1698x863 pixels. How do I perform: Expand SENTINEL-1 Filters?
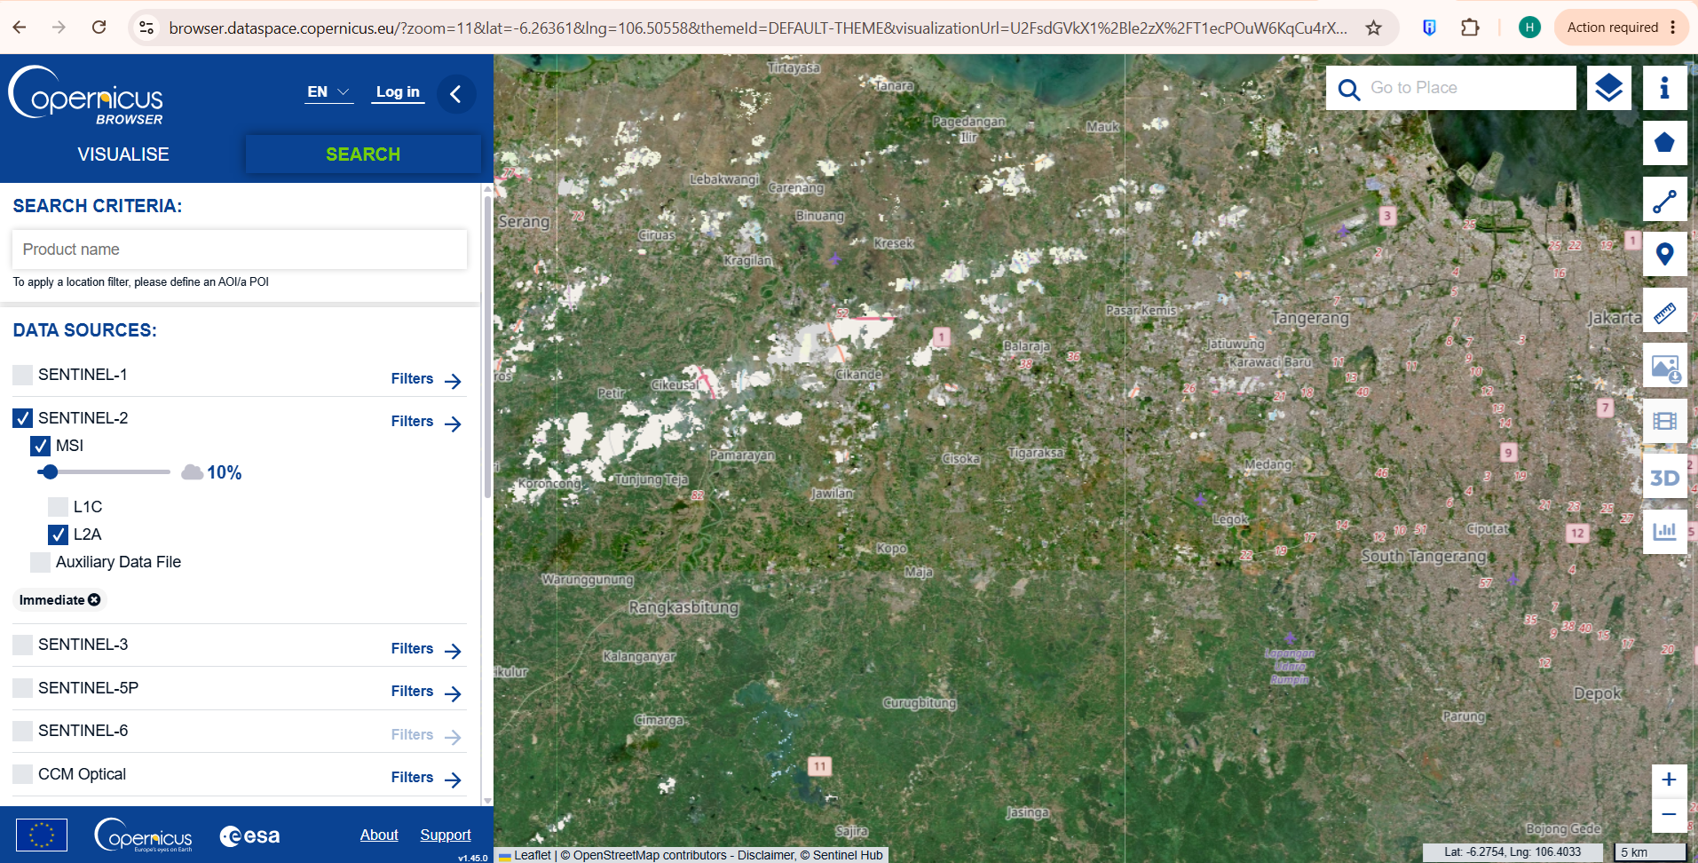click(x=427, y=379)
